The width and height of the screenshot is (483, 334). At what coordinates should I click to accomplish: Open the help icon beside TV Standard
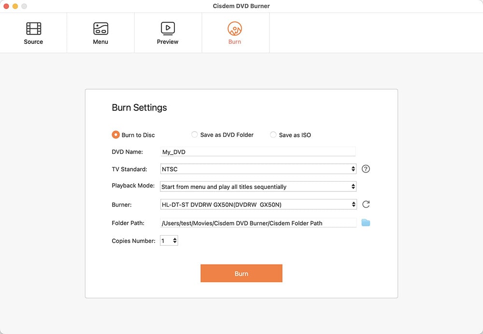point(366,169)
